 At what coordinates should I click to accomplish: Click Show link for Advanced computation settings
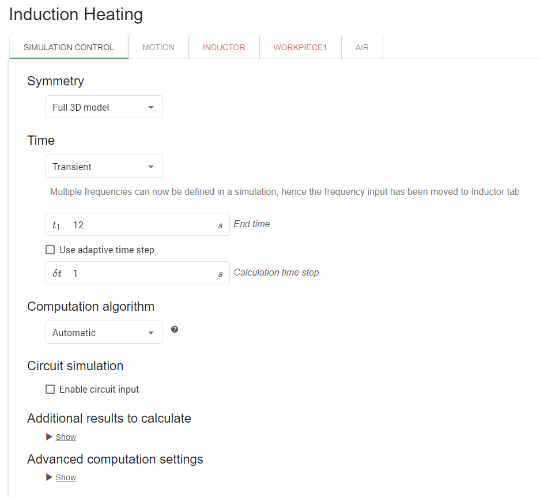[x=66, y=477]
